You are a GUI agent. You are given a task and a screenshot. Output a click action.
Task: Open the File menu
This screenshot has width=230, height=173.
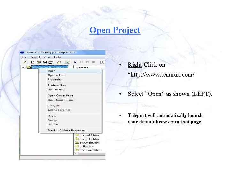coord(24,57)
